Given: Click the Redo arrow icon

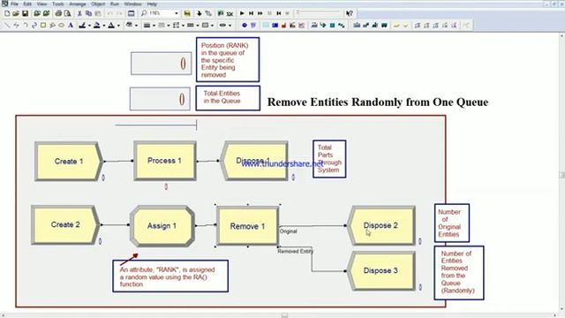Looking at the screenshot, I should (x=119, y=13).
